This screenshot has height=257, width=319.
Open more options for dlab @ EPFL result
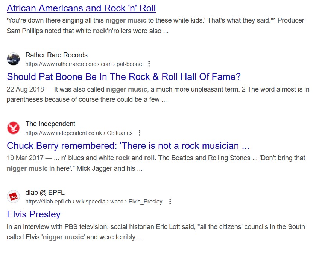click(x=170, y=202)
